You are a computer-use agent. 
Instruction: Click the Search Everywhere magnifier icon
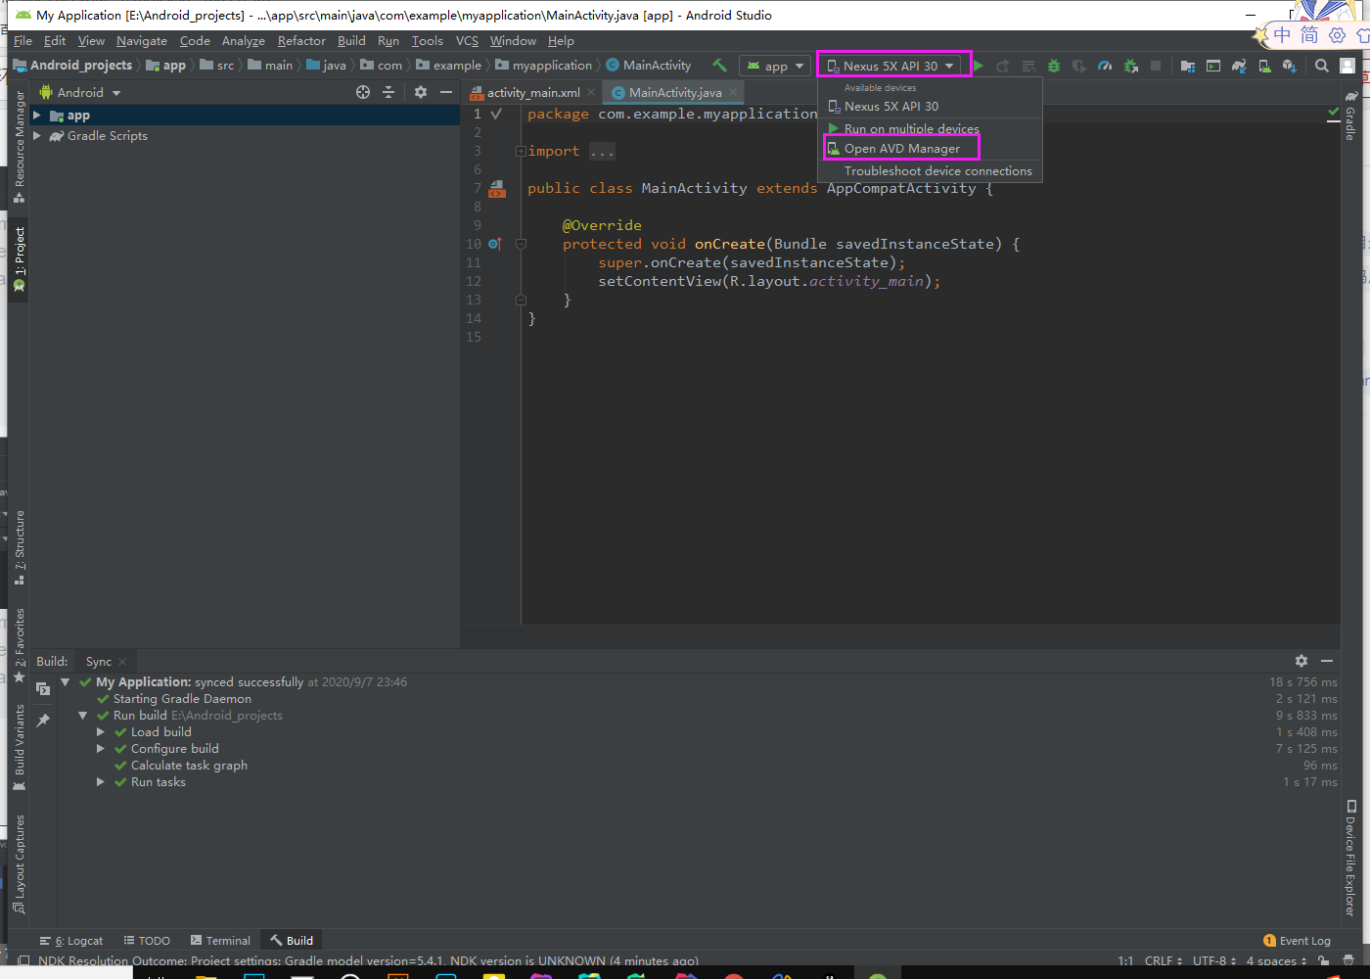pyautogui.click(x=1322, y=66)
